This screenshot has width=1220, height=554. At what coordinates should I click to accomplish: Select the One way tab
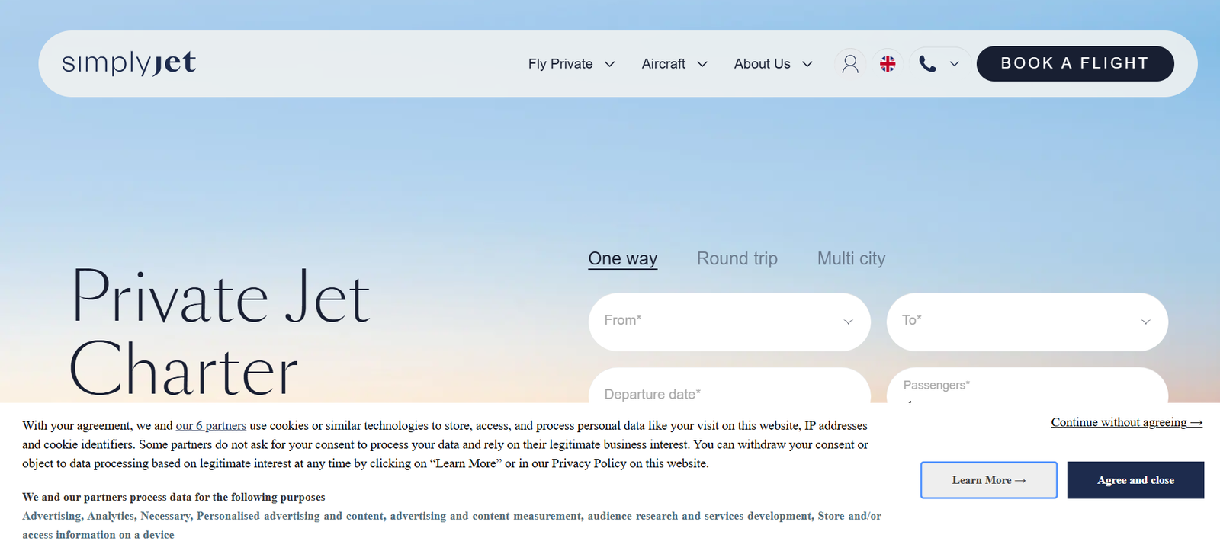622,259
